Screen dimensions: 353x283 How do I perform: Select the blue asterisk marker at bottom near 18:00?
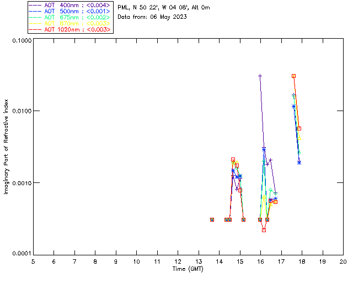299,163
